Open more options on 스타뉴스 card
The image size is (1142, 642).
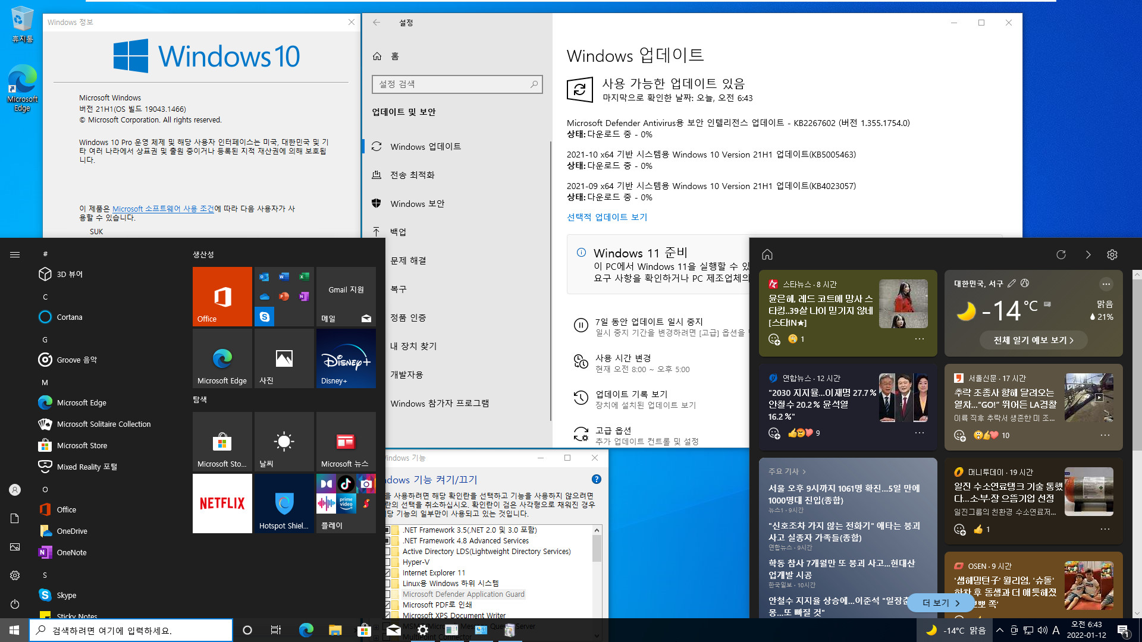pyautogui.click(x=920, y=339)
